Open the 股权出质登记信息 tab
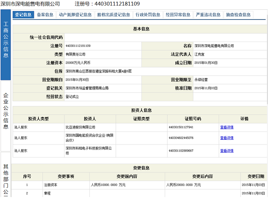268x201 pixels. (113, 15)
